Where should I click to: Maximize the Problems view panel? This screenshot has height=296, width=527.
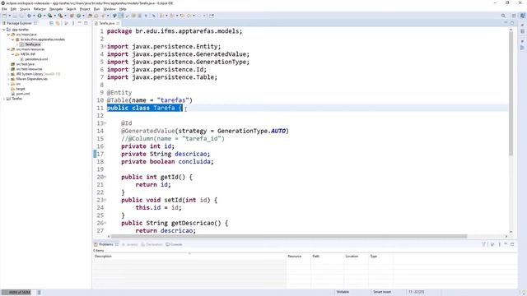512,244
